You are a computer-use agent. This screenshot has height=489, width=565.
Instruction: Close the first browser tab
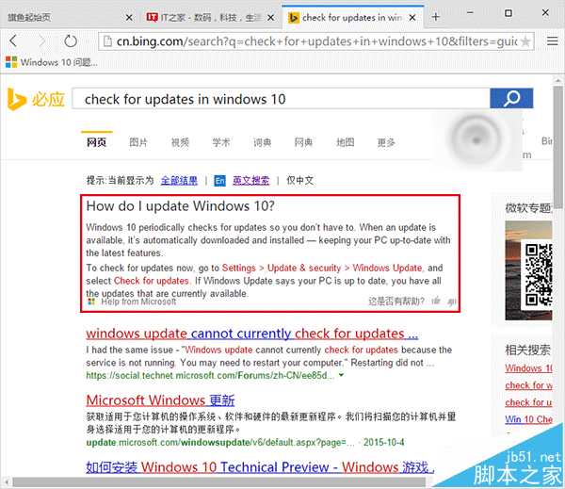click(x=129, y=17)
